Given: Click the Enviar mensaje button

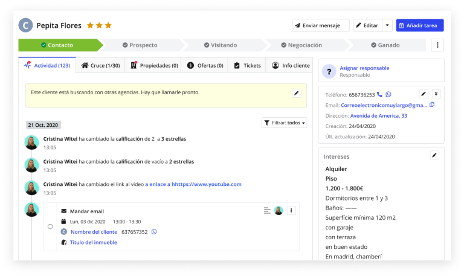Looking at the screenshot, I should click(321, 25).
